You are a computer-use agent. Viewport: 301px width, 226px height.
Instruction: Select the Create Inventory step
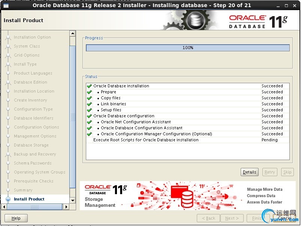pyautogui.click(x=30, y=100)
